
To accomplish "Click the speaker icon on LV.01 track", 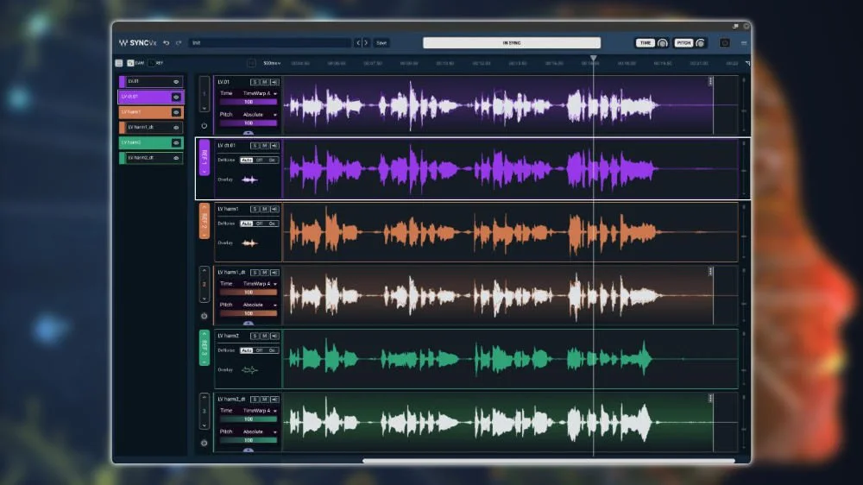I will pos(274,82).
